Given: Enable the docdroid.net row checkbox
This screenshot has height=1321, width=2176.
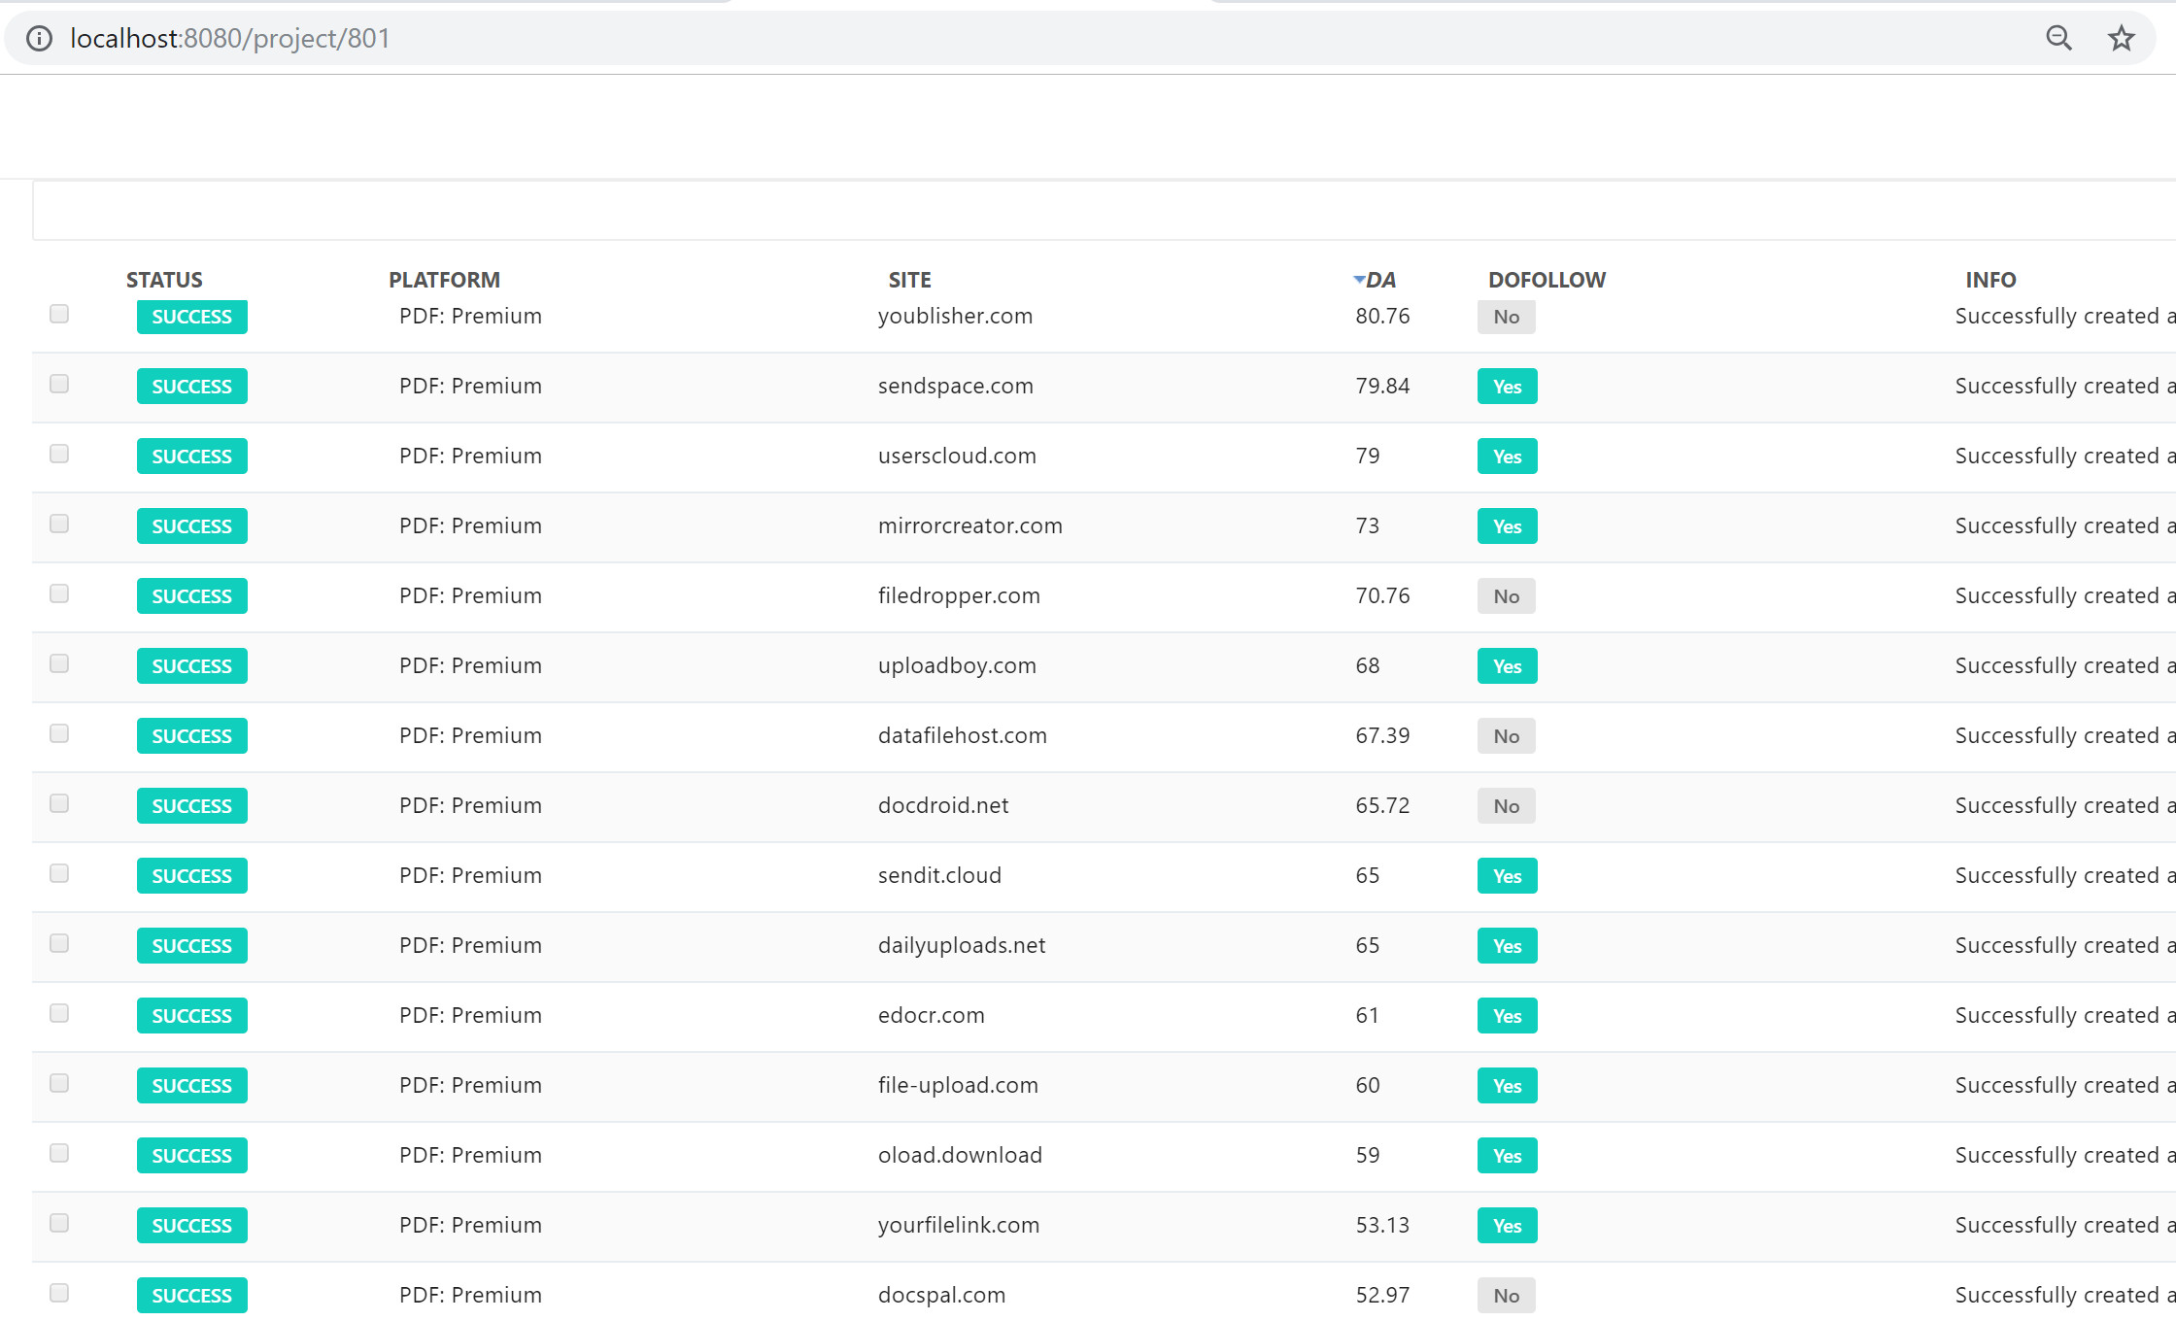Looking at the screenshot, I should click(x=59, y=803).
